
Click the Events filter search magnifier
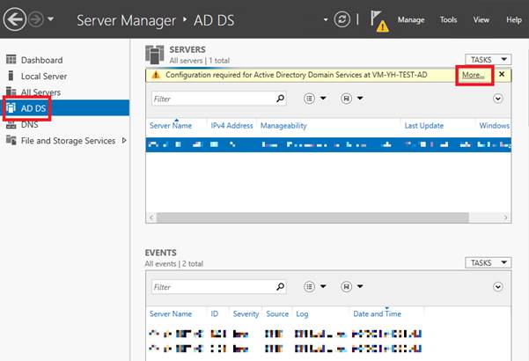coord(281,287)
